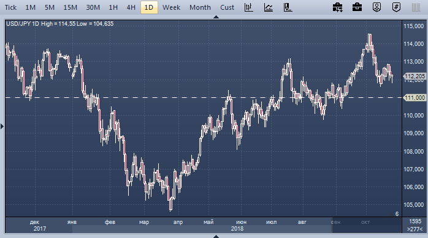
Task: Switch to 4H timeframe
Action: pos(131,7)
